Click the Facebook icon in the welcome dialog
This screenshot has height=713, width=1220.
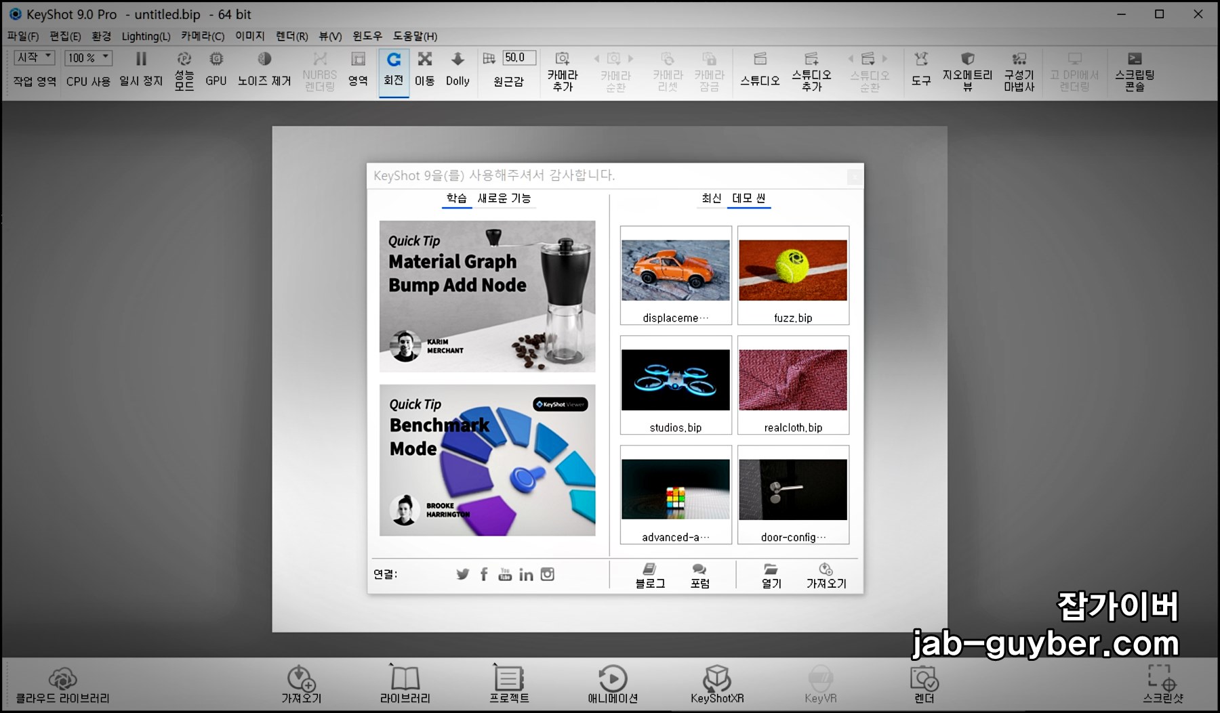(484, 574)
